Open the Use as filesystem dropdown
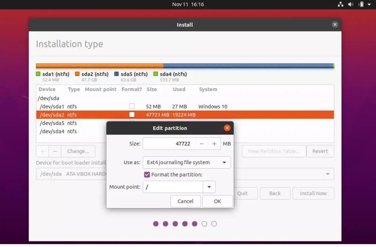 point(186,162)
